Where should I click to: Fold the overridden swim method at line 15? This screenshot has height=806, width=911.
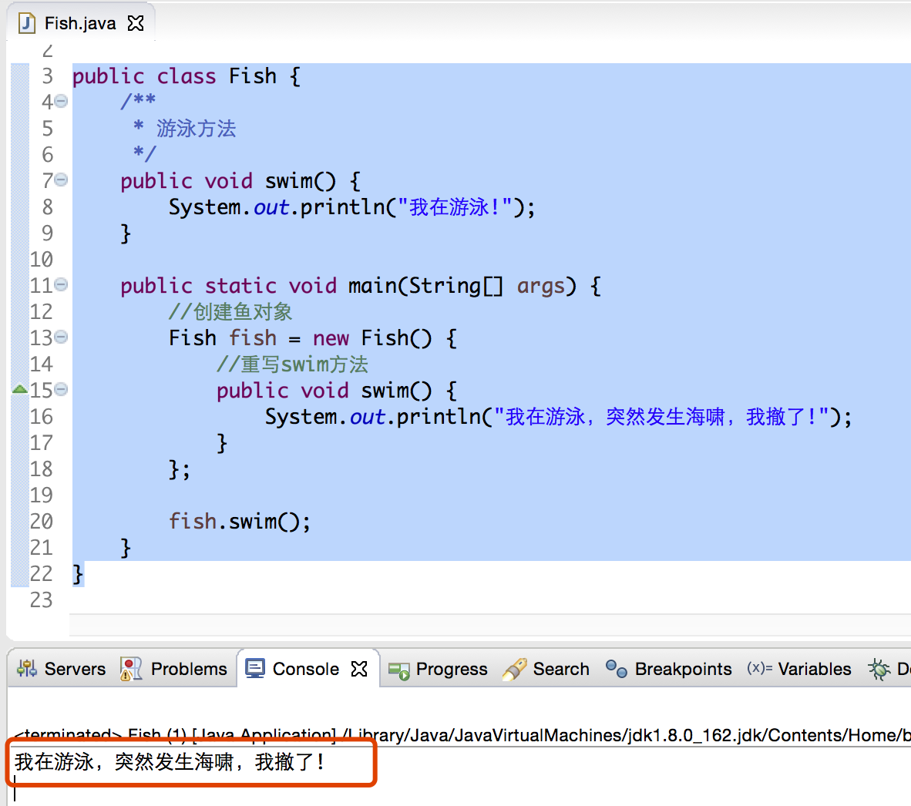point(61,390)
